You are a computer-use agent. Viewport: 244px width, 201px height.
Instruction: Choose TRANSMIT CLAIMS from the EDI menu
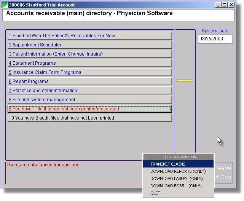[x=178, y=164]
